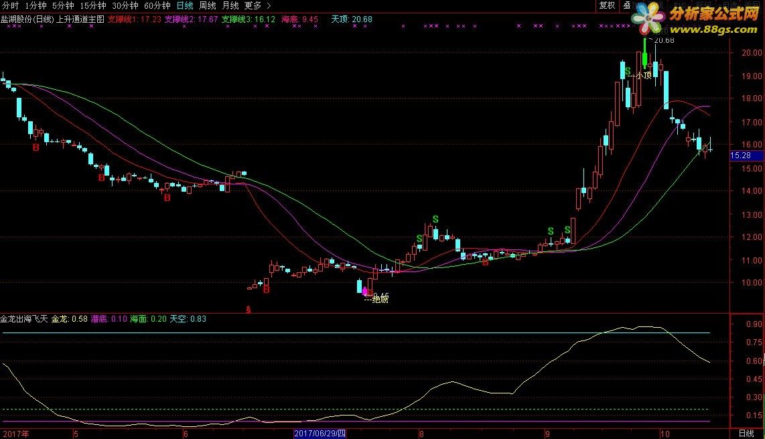The height and width of the screenshot is (439, 765).
Task: Select the 5分钟 period tab
Action: [x=63, y=6]
